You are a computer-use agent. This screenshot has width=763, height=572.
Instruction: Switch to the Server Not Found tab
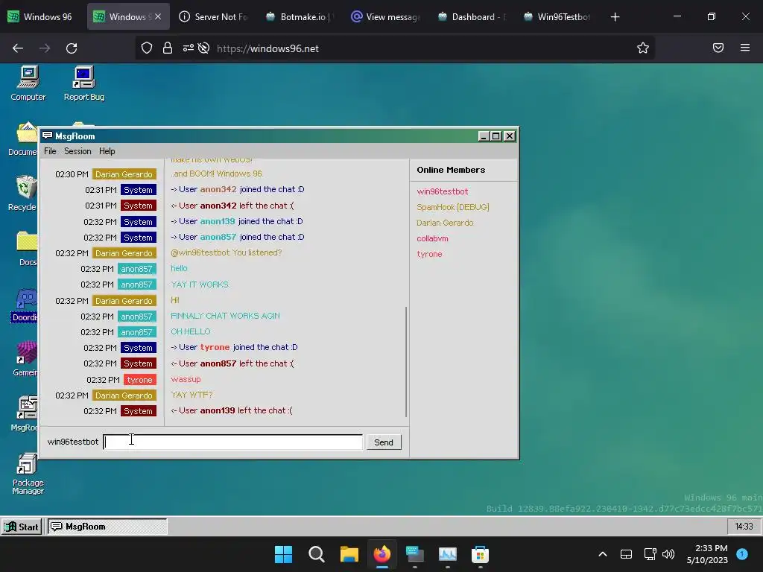tap(214, 16)
